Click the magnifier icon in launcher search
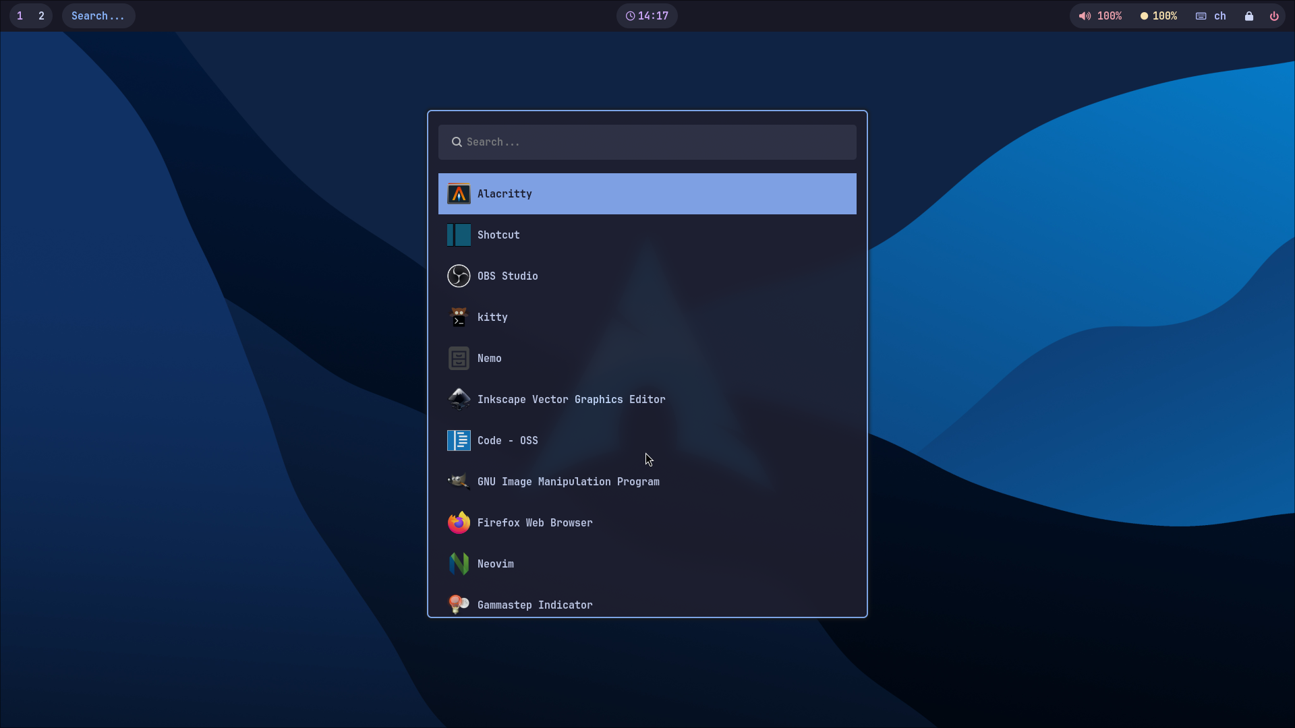1295x728 pixels. (x=457, y=142)
